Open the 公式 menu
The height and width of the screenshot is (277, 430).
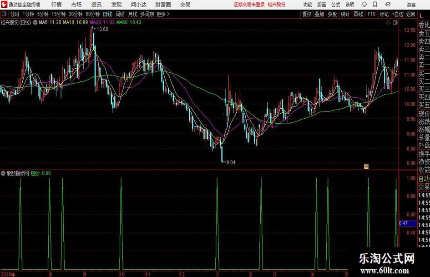(335, 5)
